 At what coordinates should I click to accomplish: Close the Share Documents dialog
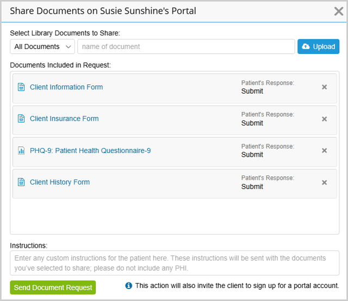click(338, 11)
